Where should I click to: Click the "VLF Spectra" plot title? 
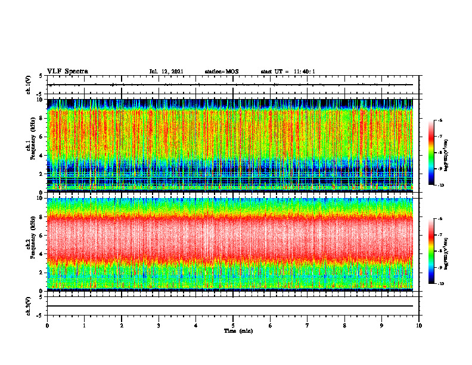tap(67, 72)
